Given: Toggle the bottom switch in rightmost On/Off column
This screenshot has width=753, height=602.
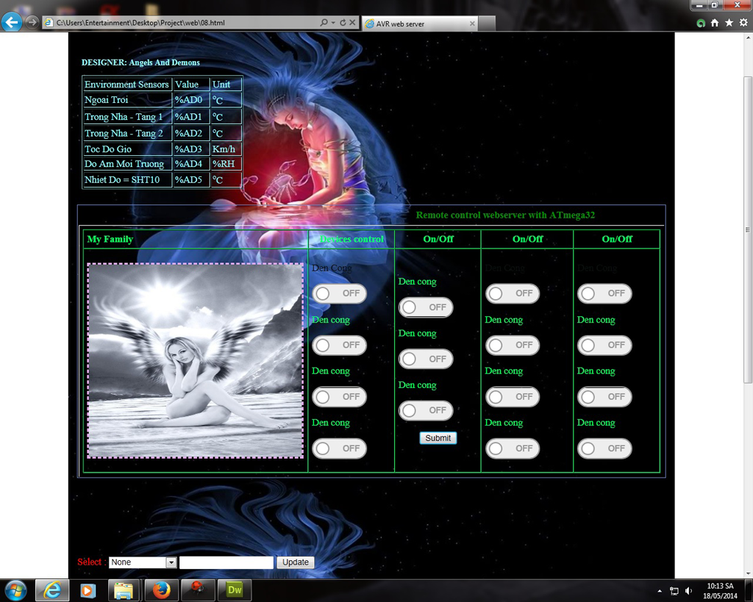Looking at the screenshot, I should (604, 448).
